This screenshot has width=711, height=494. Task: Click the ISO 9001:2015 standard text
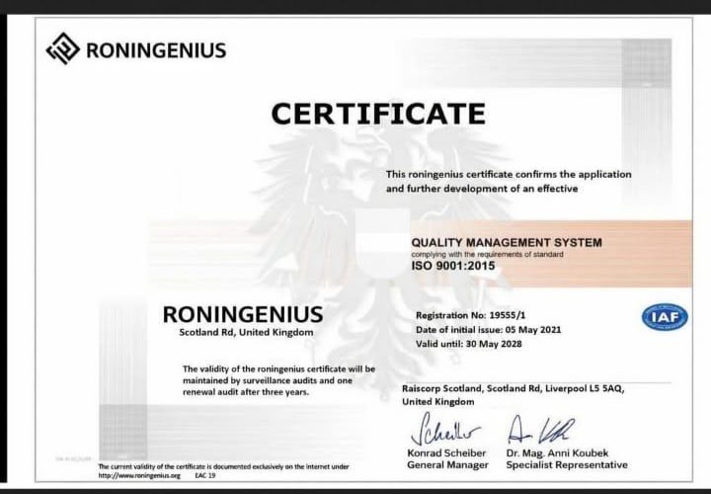pyautogui.click(x=453, y=266)
